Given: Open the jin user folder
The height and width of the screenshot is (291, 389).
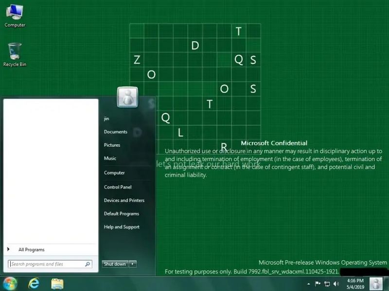Looking at the screenshot, I should click(x=106, y=119).
